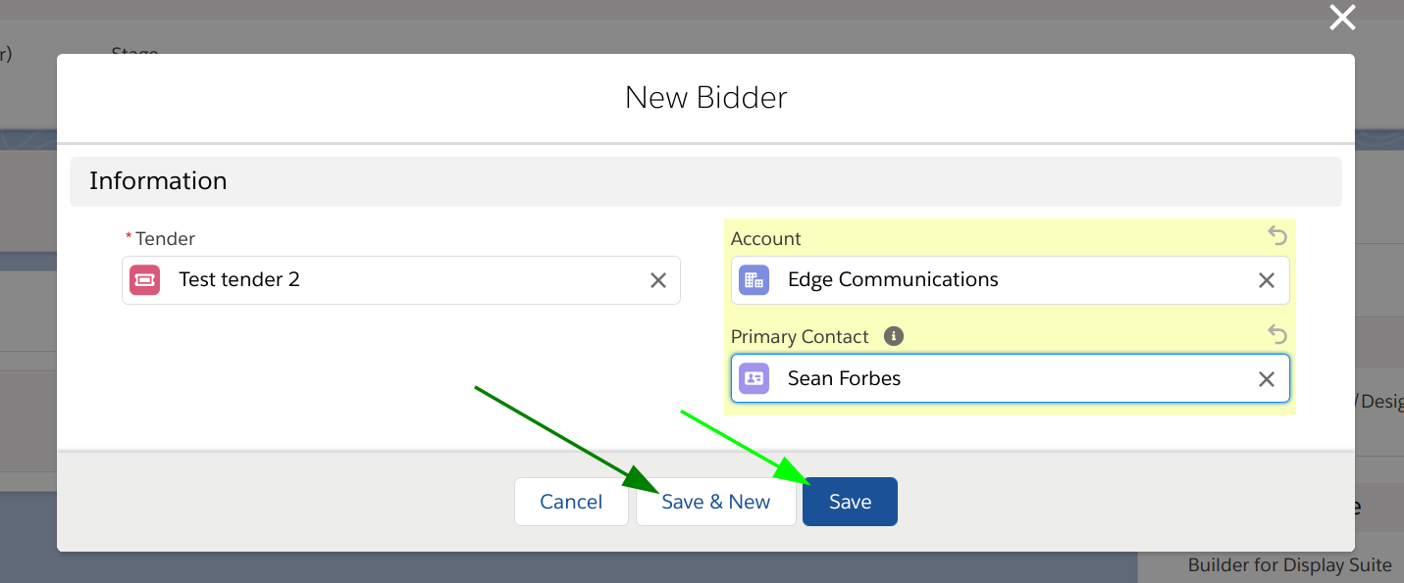
Task: Click the Account field label
Action: click(765, 238)
